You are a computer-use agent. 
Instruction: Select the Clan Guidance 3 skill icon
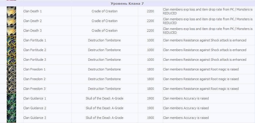pyautogui.click(x=11, y=118)
